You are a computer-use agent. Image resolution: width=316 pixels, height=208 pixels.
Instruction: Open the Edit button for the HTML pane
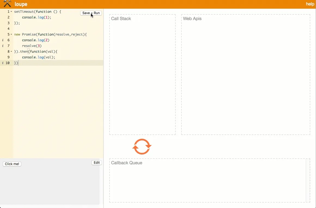[97, 163]
